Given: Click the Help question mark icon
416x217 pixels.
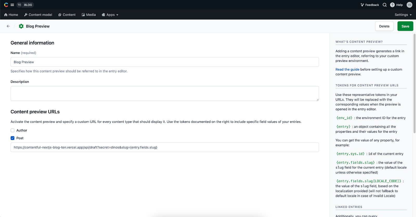Looking at the screenshot, I should coord(392,5).
